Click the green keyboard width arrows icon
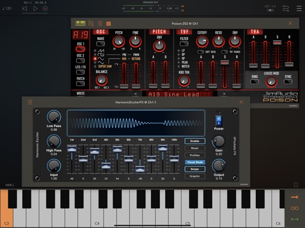The height and width of the screenshot is (228, 305). tap(295, 219)
